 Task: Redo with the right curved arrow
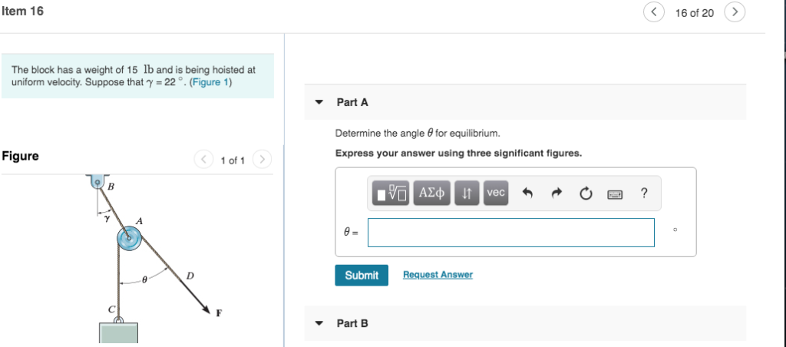557,193
